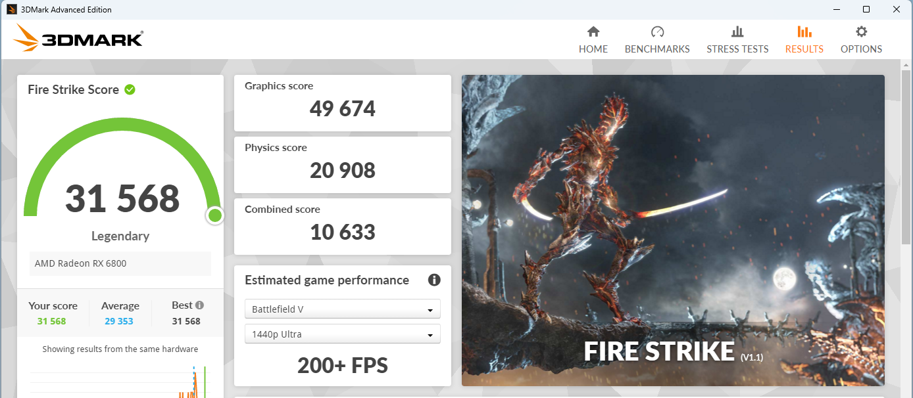The height and width of the screenshot is (398, 913).
Task: Click the Graphics score value 49 674
Action: [343, 108]
